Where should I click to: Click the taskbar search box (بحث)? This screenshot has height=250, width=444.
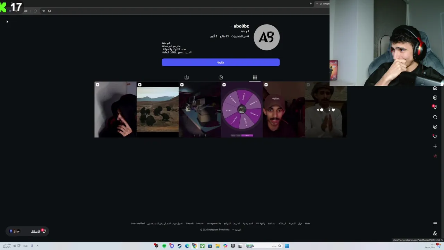click(x=264, y=246)
